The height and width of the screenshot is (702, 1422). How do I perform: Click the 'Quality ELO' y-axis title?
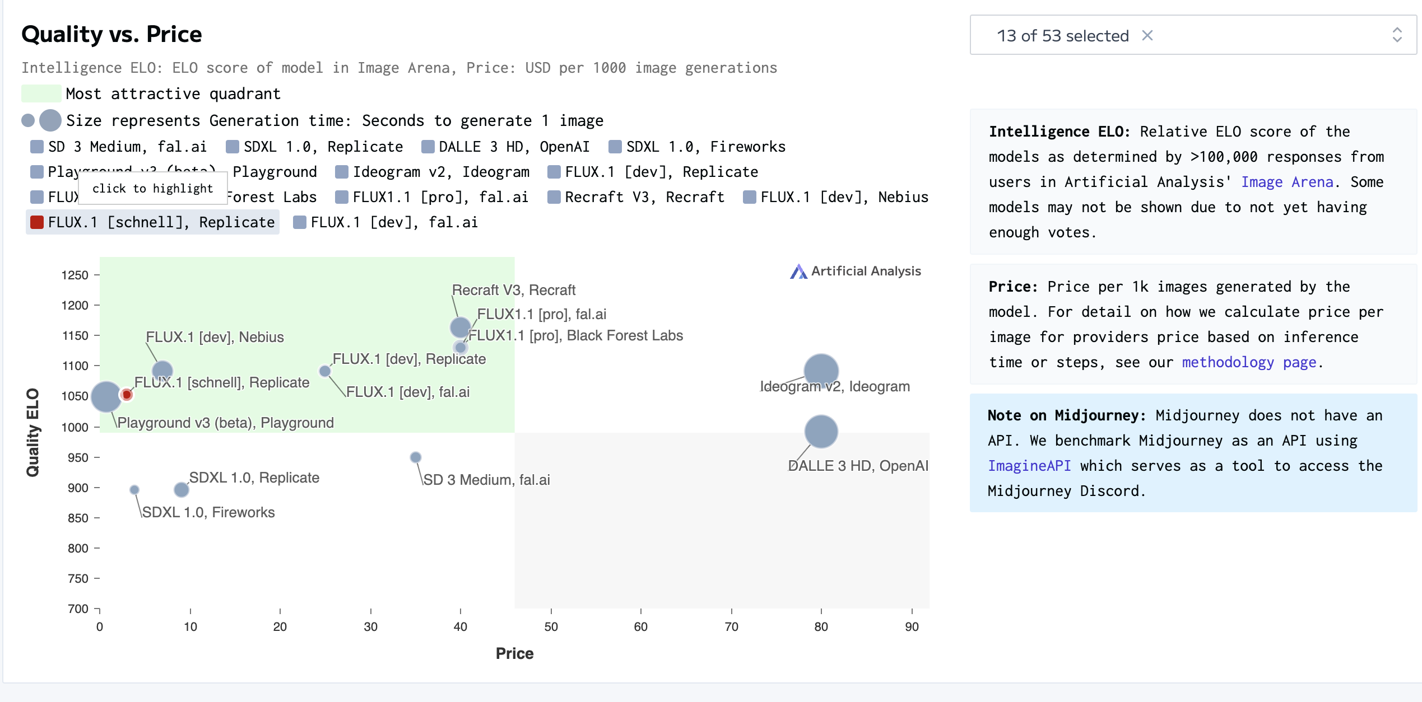(32, 432)
